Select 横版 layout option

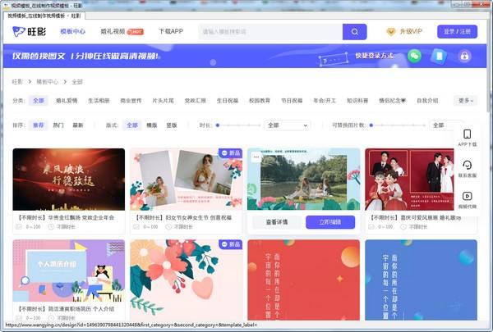(x=152, y=125)
